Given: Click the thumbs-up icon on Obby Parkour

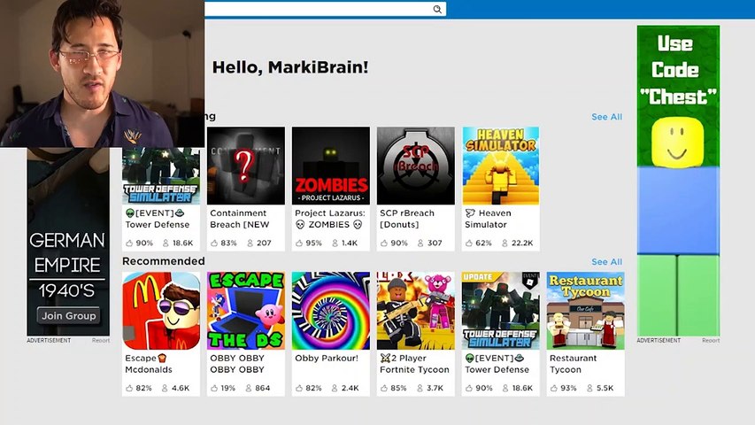Looking at the screenshot, I should [299, 388].
